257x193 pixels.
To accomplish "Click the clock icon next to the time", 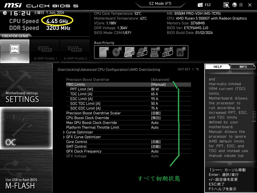I will [x=5, y=13].
